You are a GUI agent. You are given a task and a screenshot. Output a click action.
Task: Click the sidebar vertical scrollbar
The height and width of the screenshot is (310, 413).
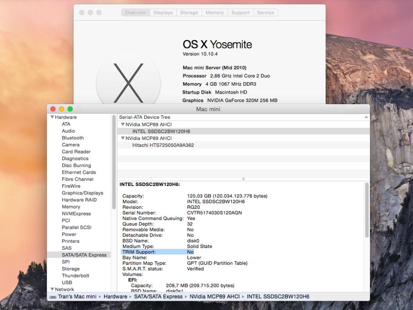[x=114, y=162]
